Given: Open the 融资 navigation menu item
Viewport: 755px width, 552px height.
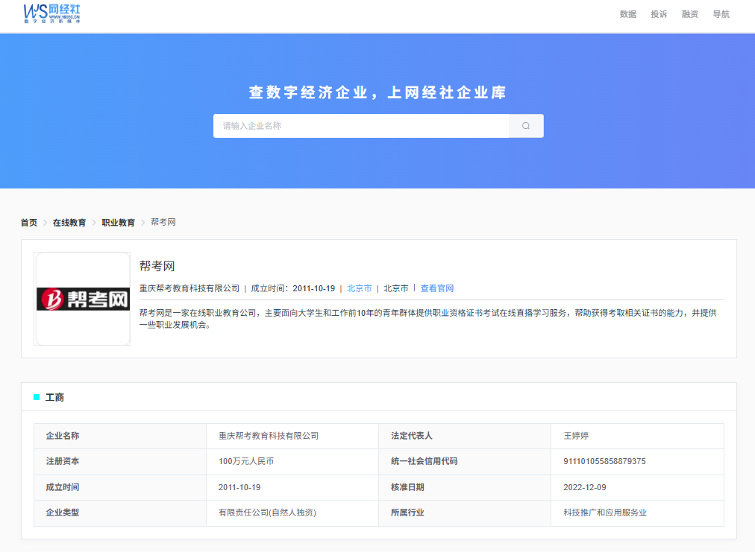Looking at the screenshot, I should pos(689,14).
